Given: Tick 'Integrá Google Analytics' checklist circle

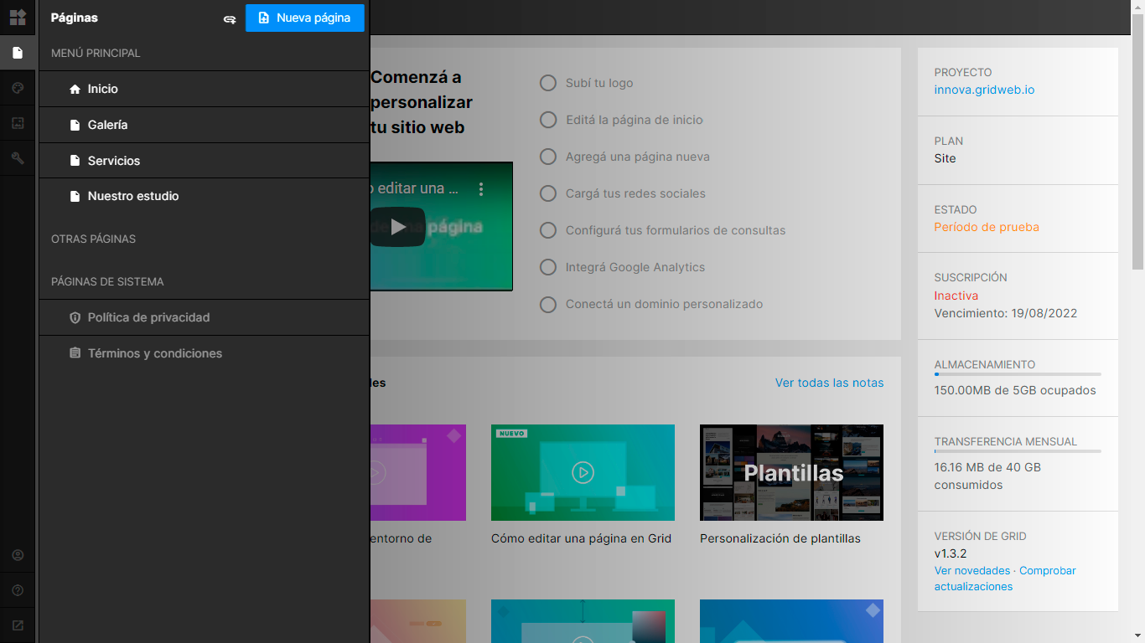Looking at the screenshot, I should pyautogui.click(x=548, y=267).
